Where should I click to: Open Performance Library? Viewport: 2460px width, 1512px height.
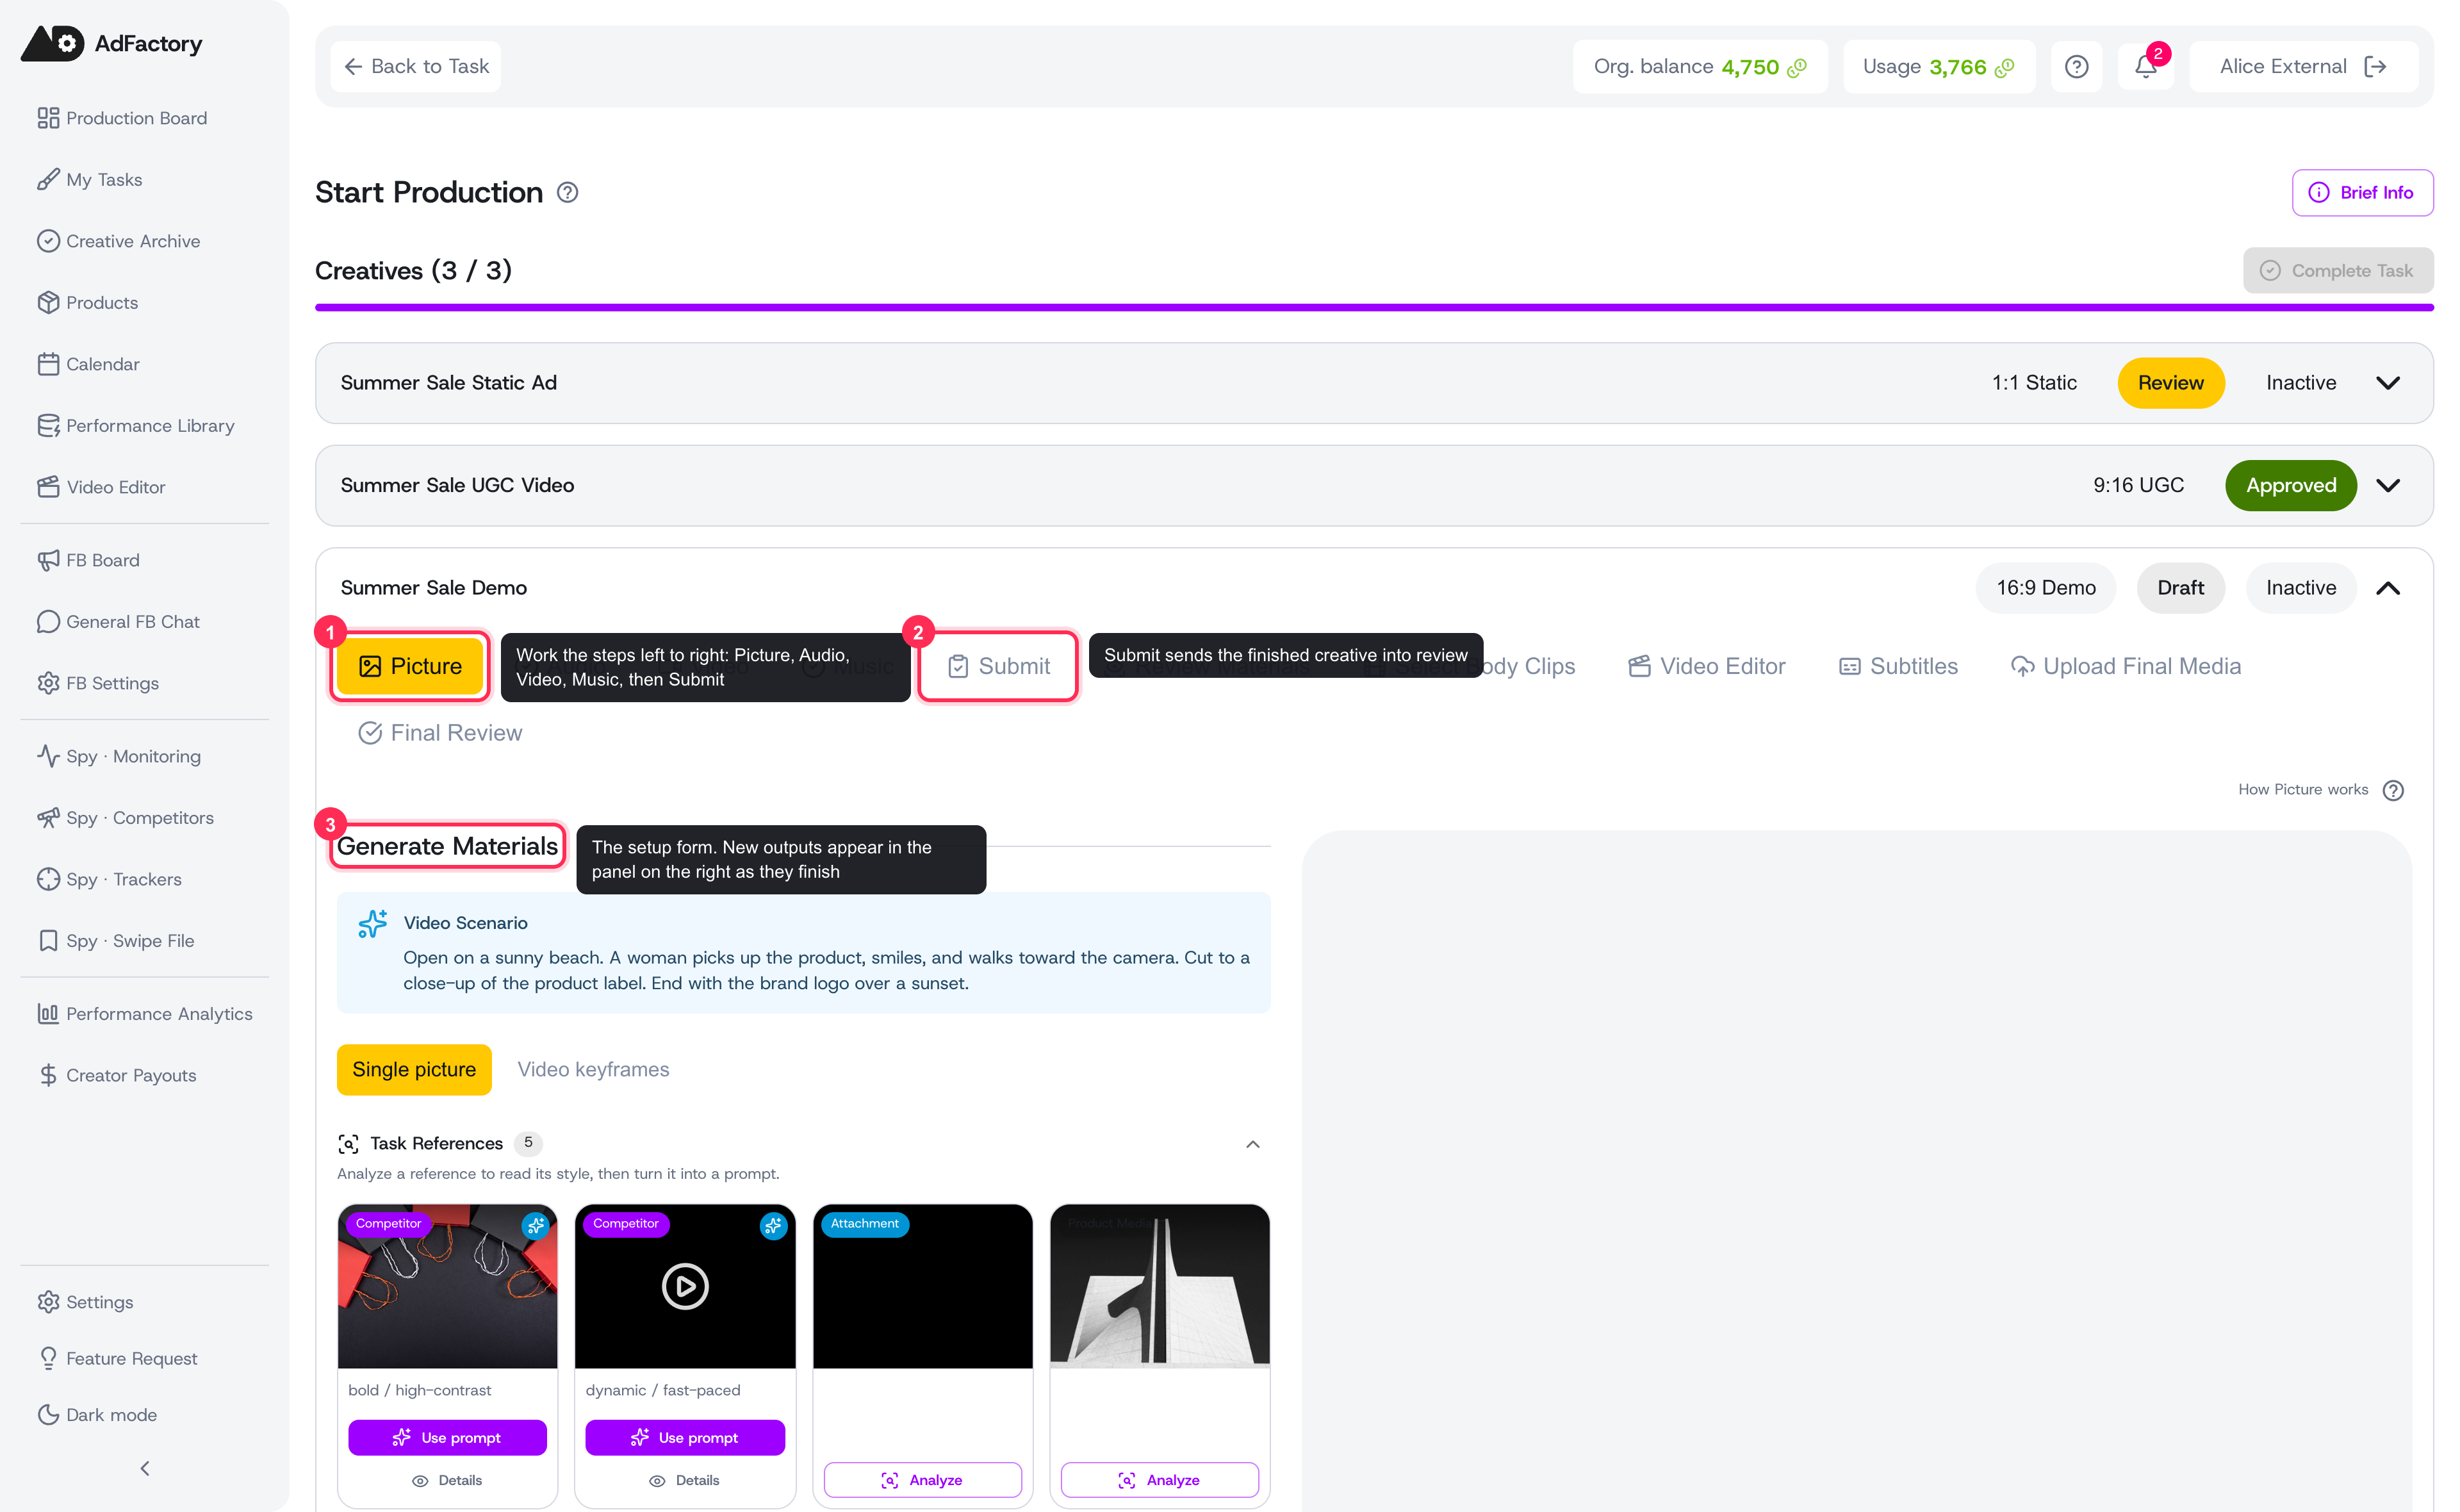click(136, 426)
